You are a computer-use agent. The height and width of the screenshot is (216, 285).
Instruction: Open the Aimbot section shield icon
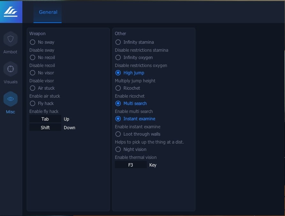[11, 39]
